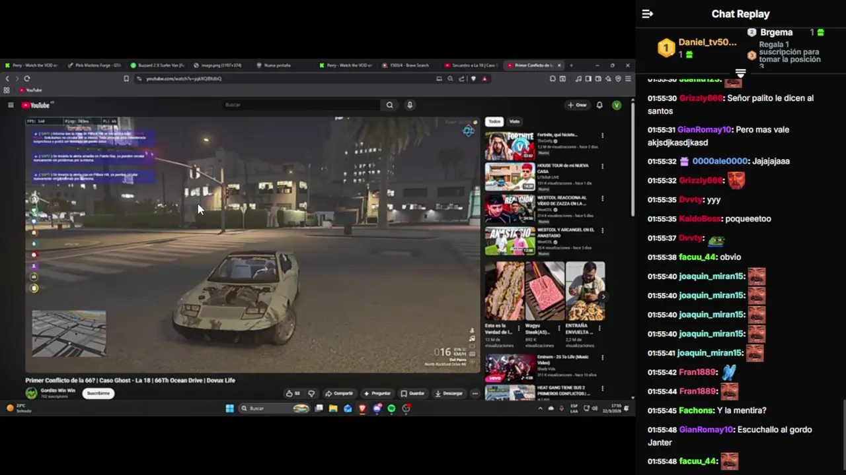Open more actions menu below the video
The image size is (846, 475).
(x=475, y=393)
